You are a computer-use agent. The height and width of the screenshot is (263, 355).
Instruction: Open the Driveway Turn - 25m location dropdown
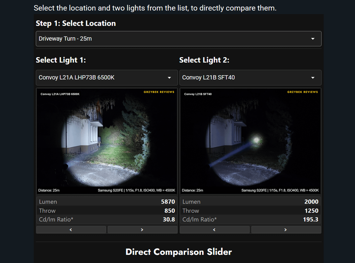click(x=178, y=39)
